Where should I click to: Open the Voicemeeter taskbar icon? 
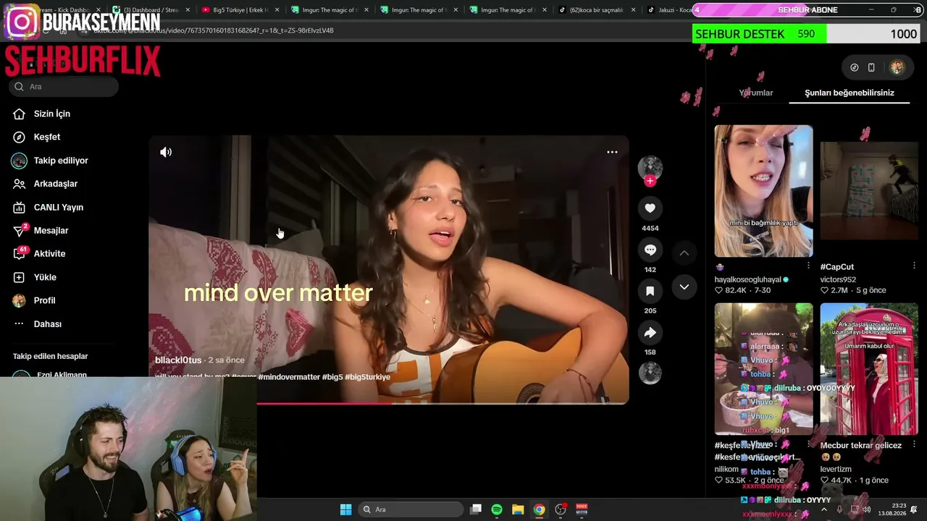[x=581, y=509]
